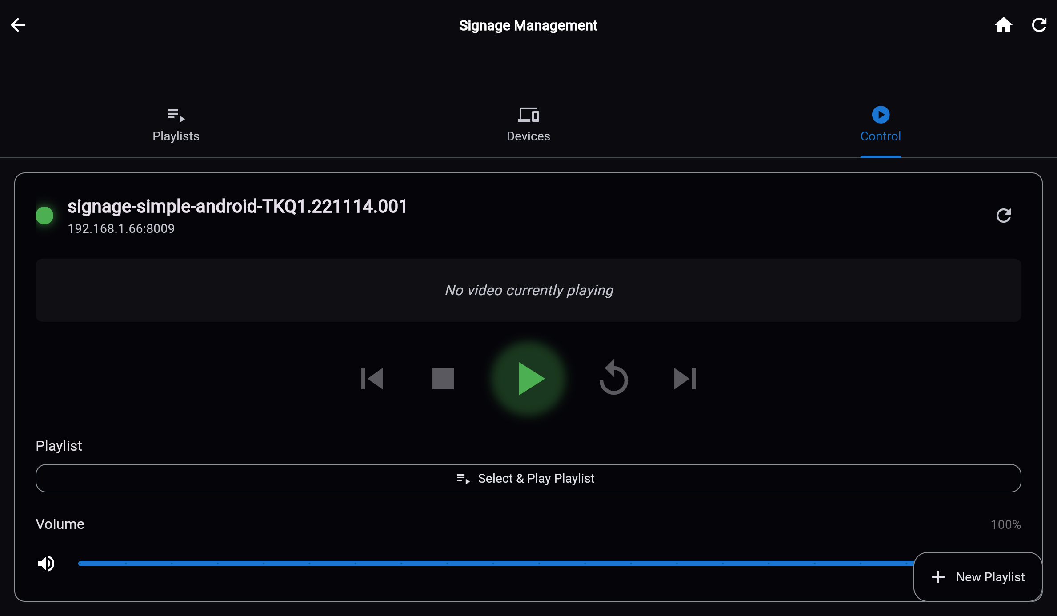1057x616 pixels.
Task: Click the Devices tab icon
Action: 528,115
